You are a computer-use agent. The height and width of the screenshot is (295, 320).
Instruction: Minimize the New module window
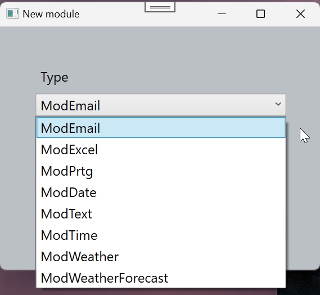coord(222,14)
